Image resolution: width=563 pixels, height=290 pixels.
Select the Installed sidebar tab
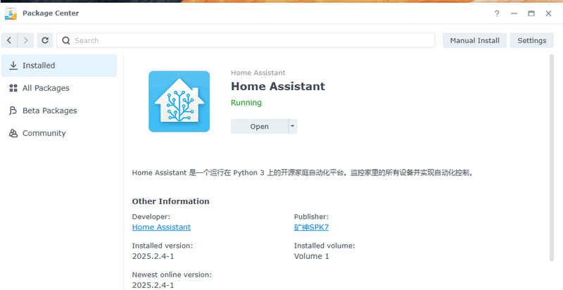[x=59, y=65]
